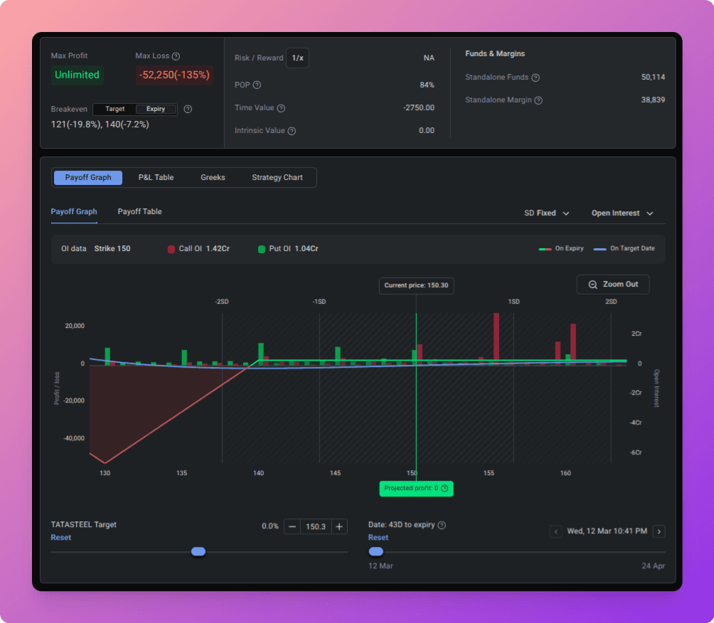Switch to Payoff Table sub-tab
The height and width of the screenshot is (623, 714).
[x=139, y=212]
